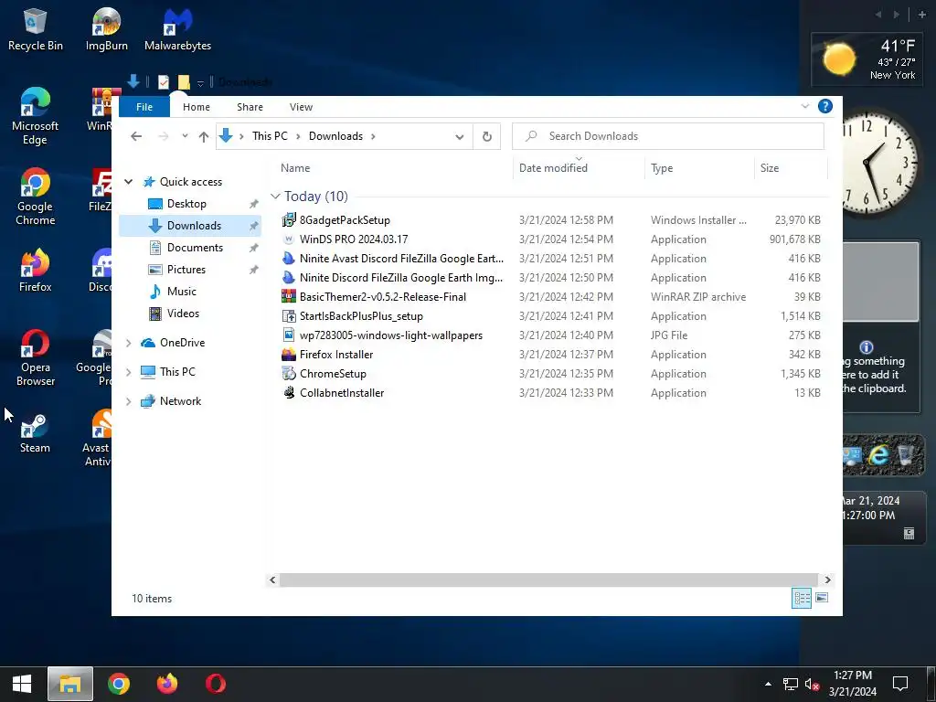Open the Recycle Bin desktop icon

pos(36,30)
